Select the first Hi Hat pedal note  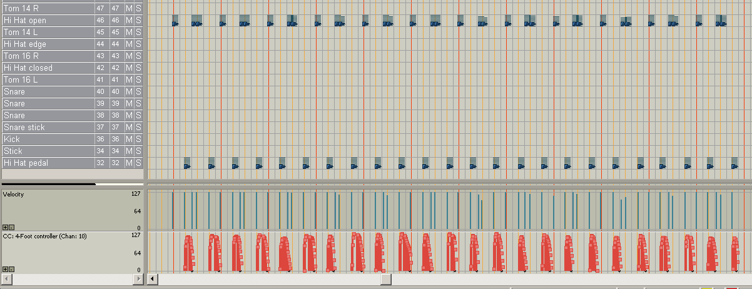(x=186, y=163)
